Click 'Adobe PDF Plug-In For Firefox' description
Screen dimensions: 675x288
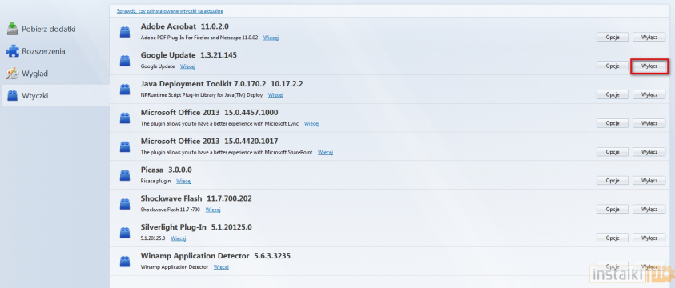(x=199, y=38)
